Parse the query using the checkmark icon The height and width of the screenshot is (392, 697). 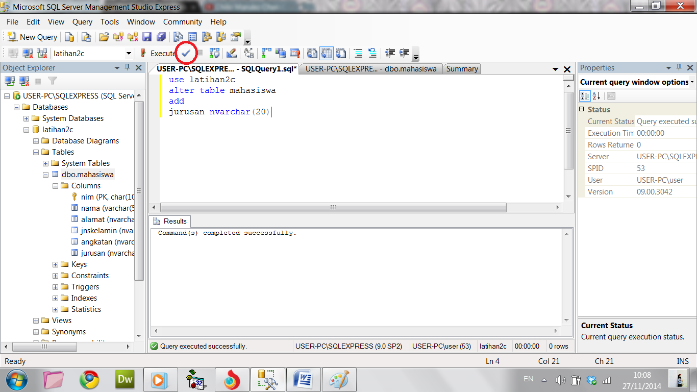tap(186, 53)
